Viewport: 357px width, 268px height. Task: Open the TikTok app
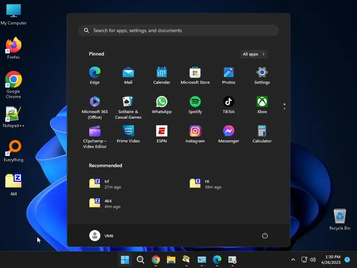pos(229,105)
